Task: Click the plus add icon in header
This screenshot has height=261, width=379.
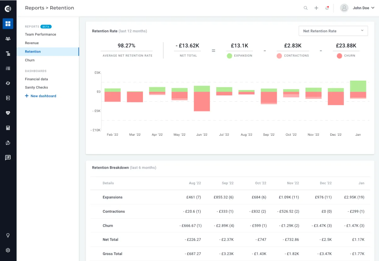Action: pyautogui.click(x=316, y=8)
